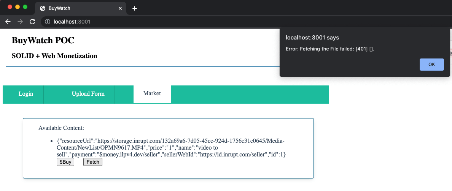The width and height of the screenshot is (452, 191).
Task: Close the BuyWatch browser tab
Action: tap(120, 8)
